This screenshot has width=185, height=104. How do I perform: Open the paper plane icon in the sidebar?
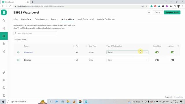coord(4,51)
